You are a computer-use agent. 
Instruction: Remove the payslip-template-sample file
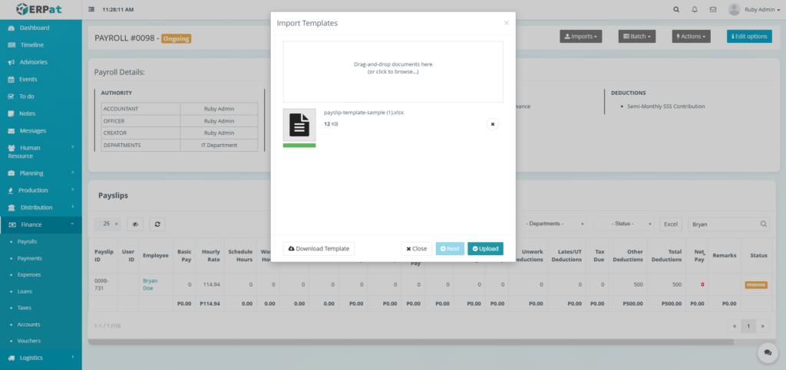493,123
